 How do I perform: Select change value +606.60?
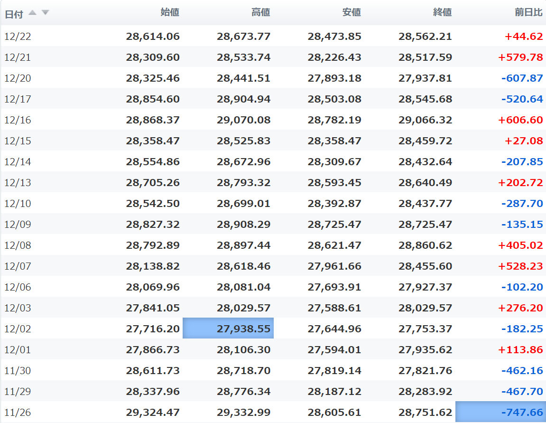click(x=520, y=120)
